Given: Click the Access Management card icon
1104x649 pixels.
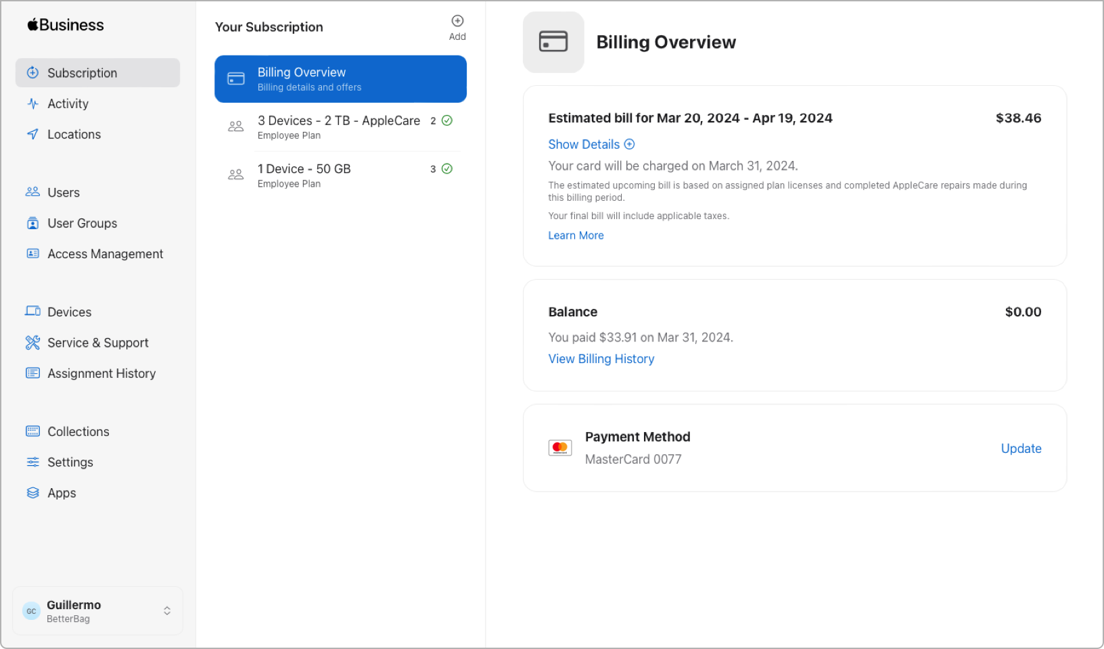Looking at the screenshot, I should pyautogui.click(x=32, y=254).
